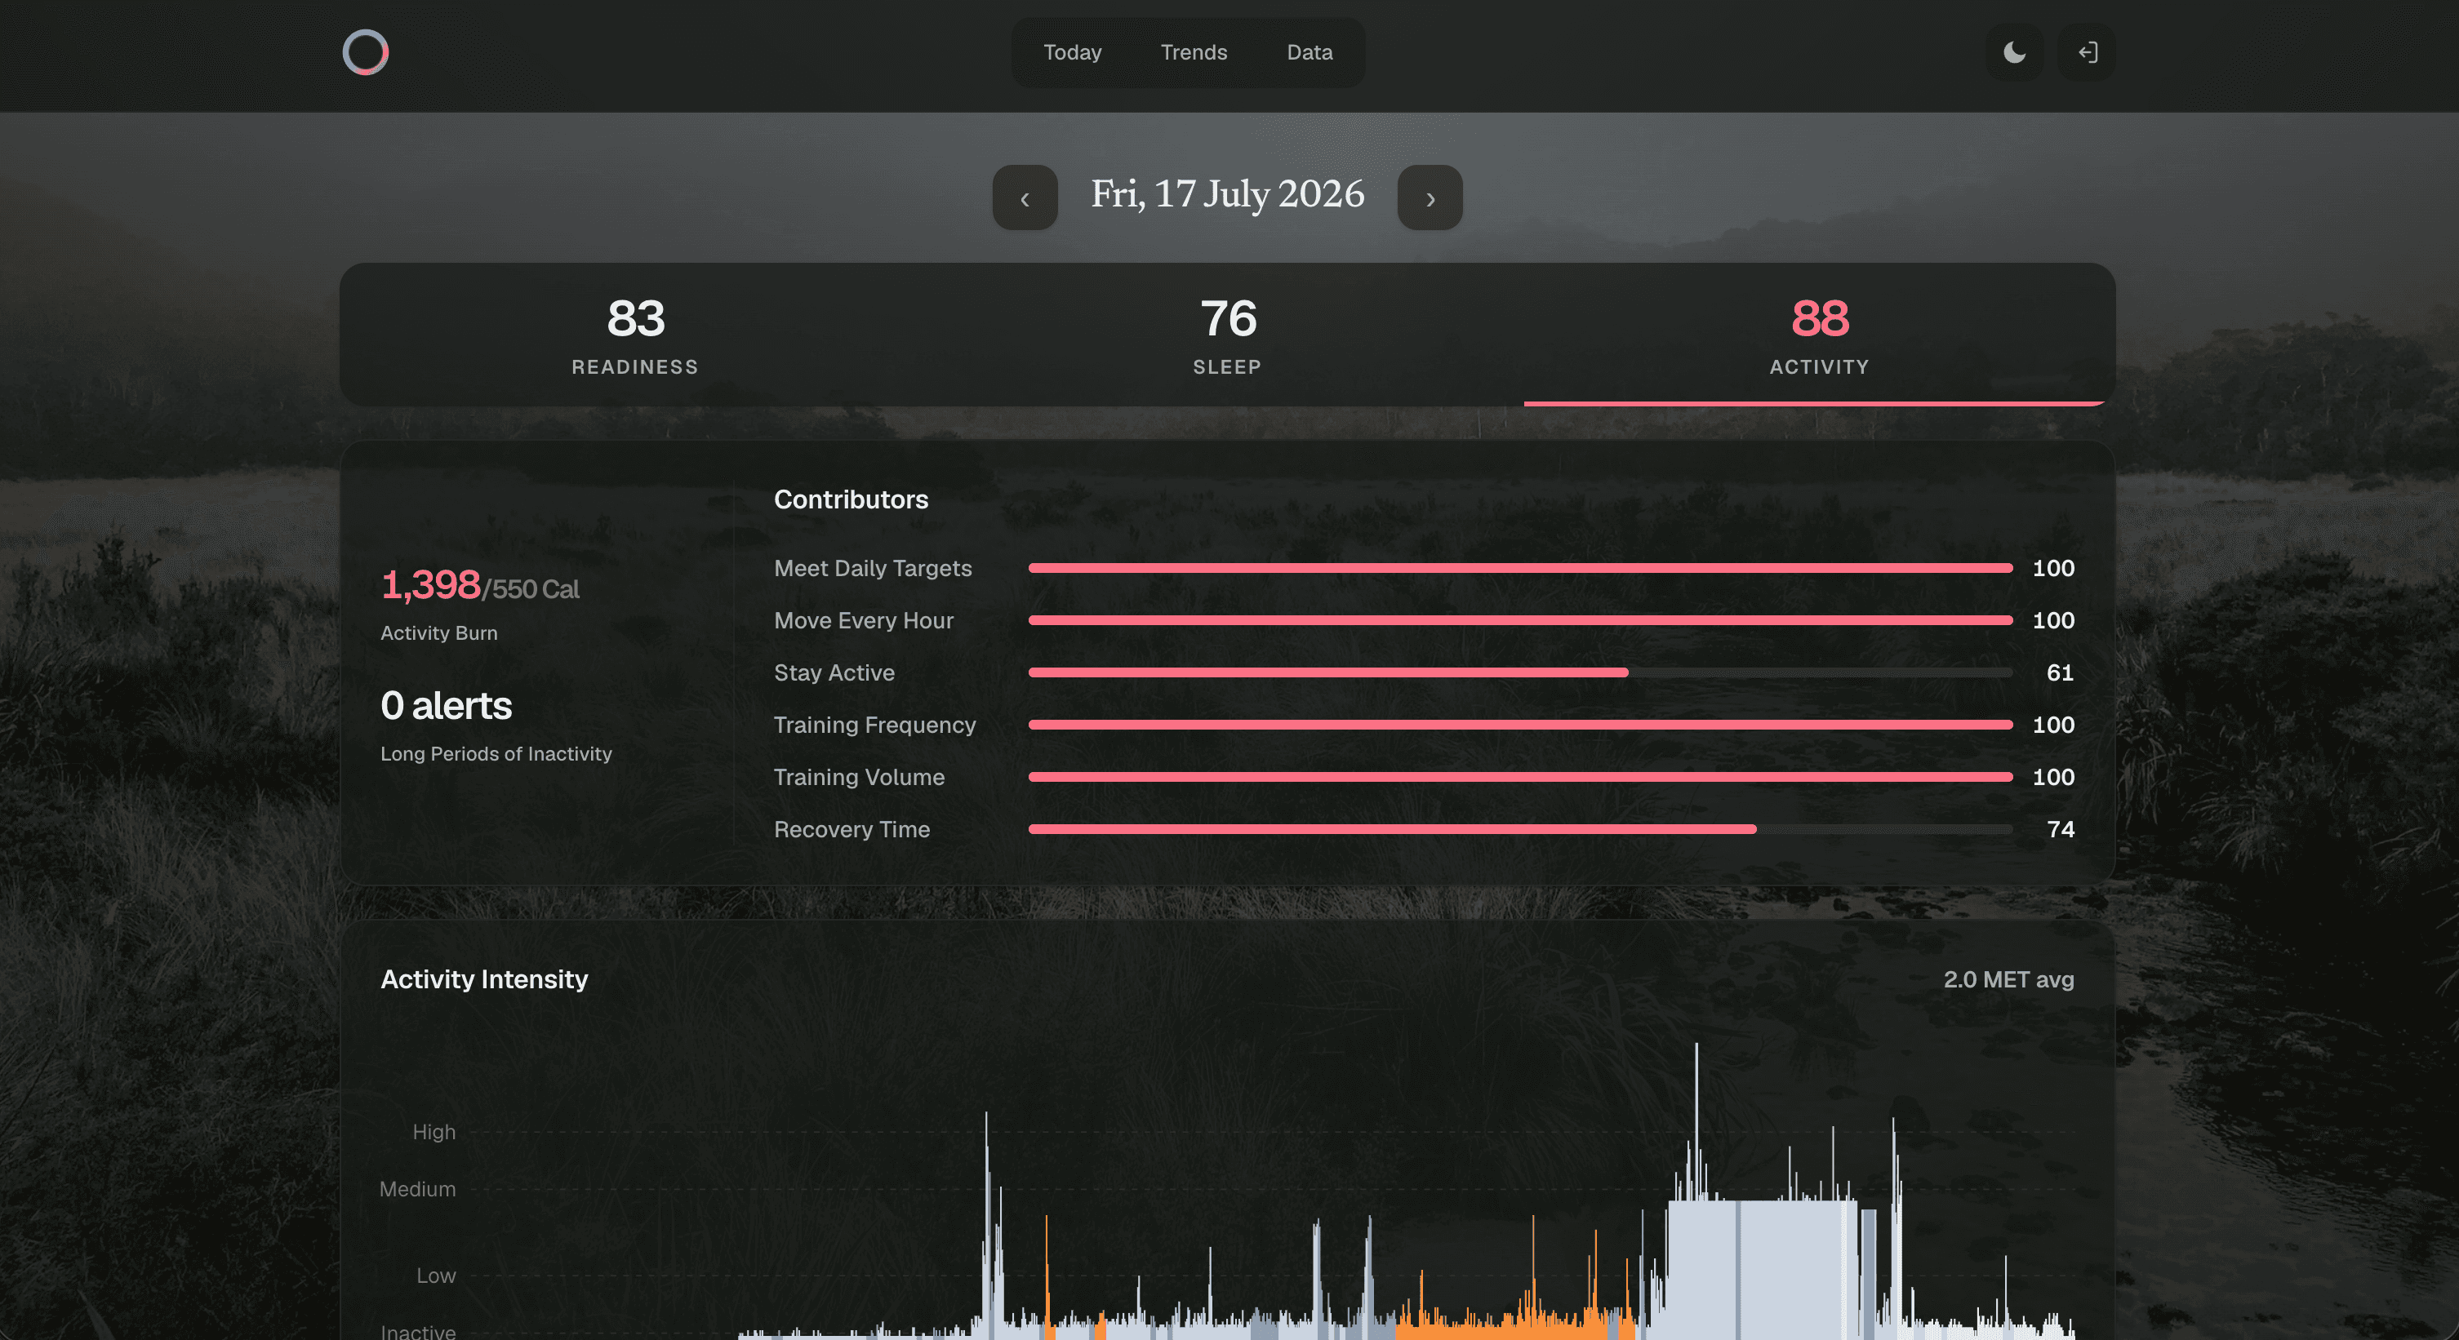Click the Recovery Time value 74
This screenshot has height=1340, width=2459.
[x=2060, y=829]
